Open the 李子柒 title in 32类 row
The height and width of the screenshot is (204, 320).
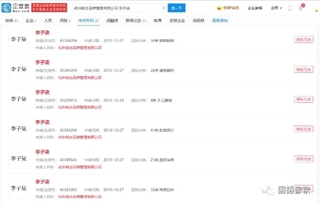(x=43, y=182)
